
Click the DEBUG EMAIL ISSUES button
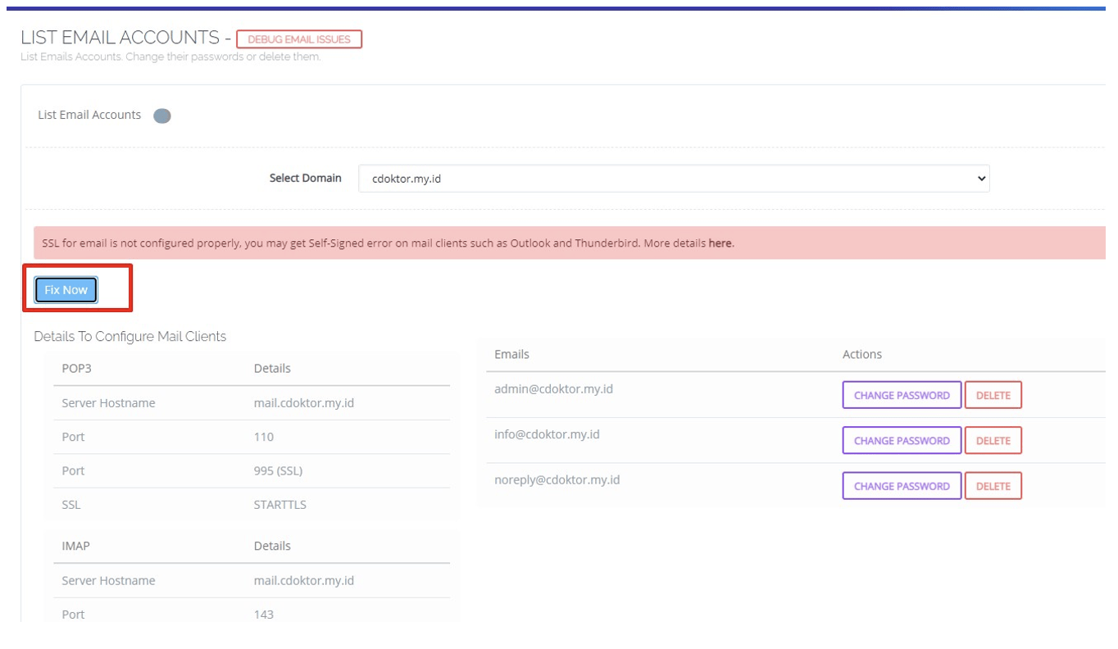(298, 39)
